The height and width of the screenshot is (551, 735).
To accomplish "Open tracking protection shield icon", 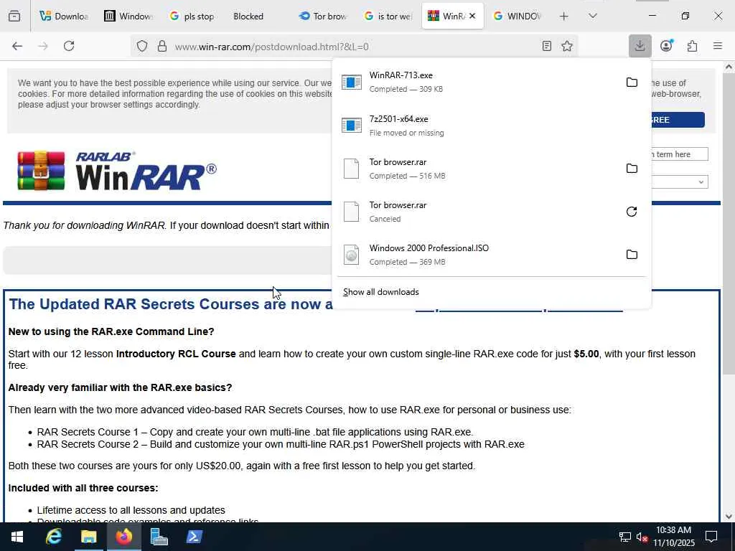I will tap(142, 46).
